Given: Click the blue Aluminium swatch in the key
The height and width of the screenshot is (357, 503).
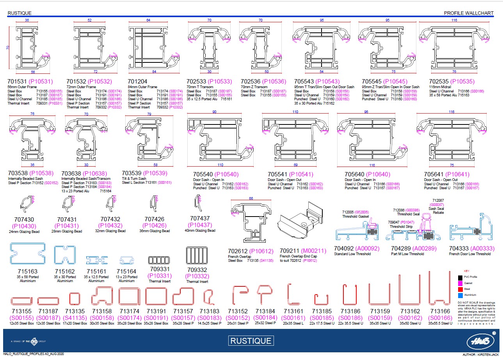Looking at the screenshot, I should [x=460, y=295].
